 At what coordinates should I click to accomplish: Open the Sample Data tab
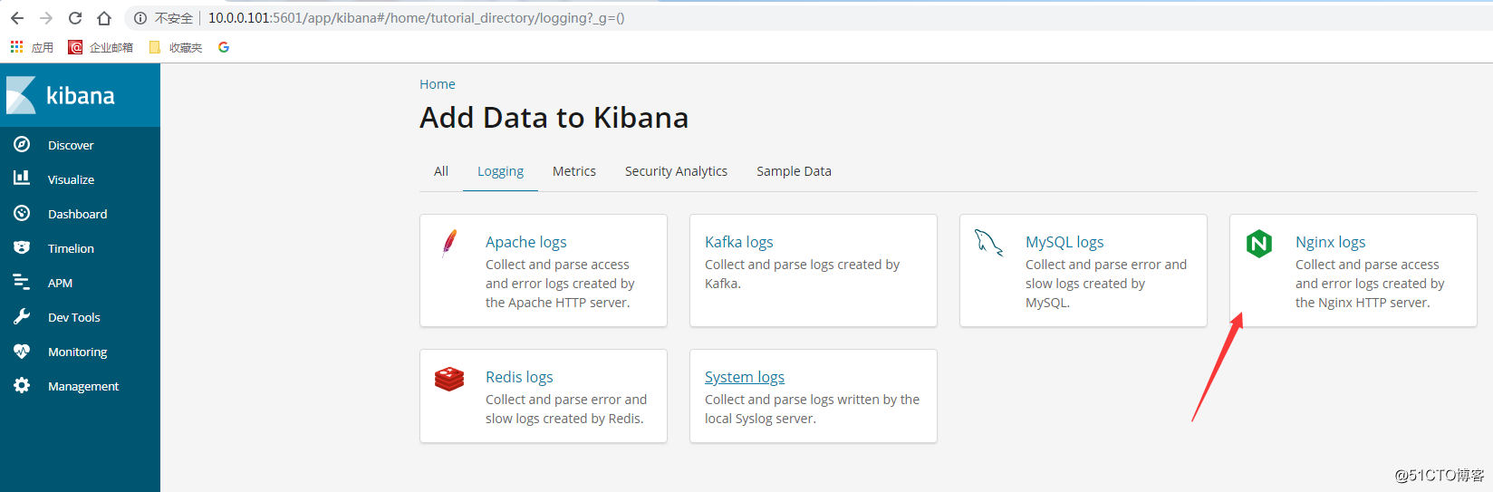[794, 171]
